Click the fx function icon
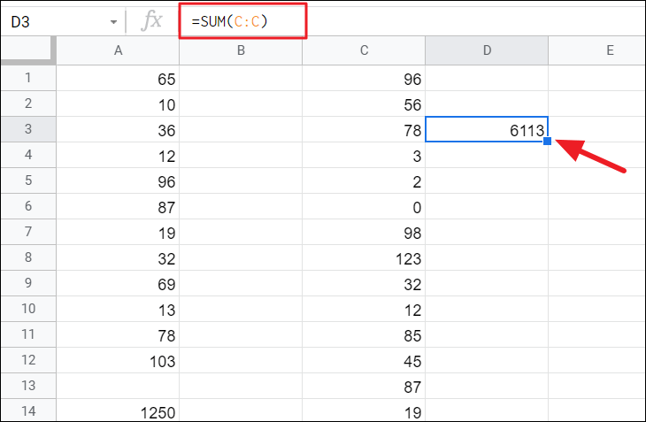 pos(153,20)
